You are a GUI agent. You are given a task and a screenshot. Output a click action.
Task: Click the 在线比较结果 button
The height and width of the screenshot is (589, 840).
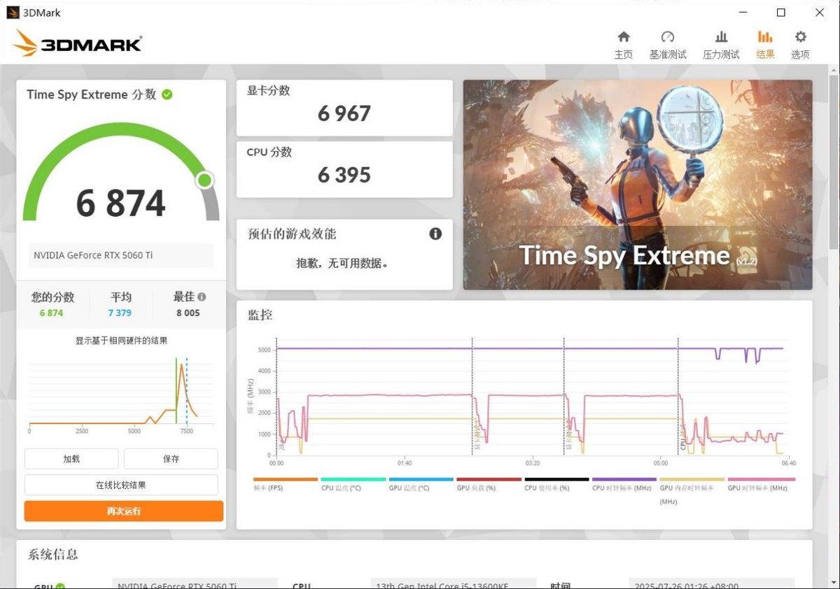pyautogui.click(x=121, y=485)
